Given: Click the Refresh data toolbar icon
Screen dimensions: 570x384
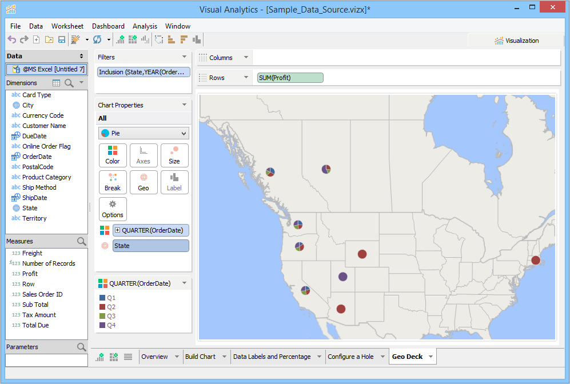Looking at the screenshot, I should pos(97,39).
